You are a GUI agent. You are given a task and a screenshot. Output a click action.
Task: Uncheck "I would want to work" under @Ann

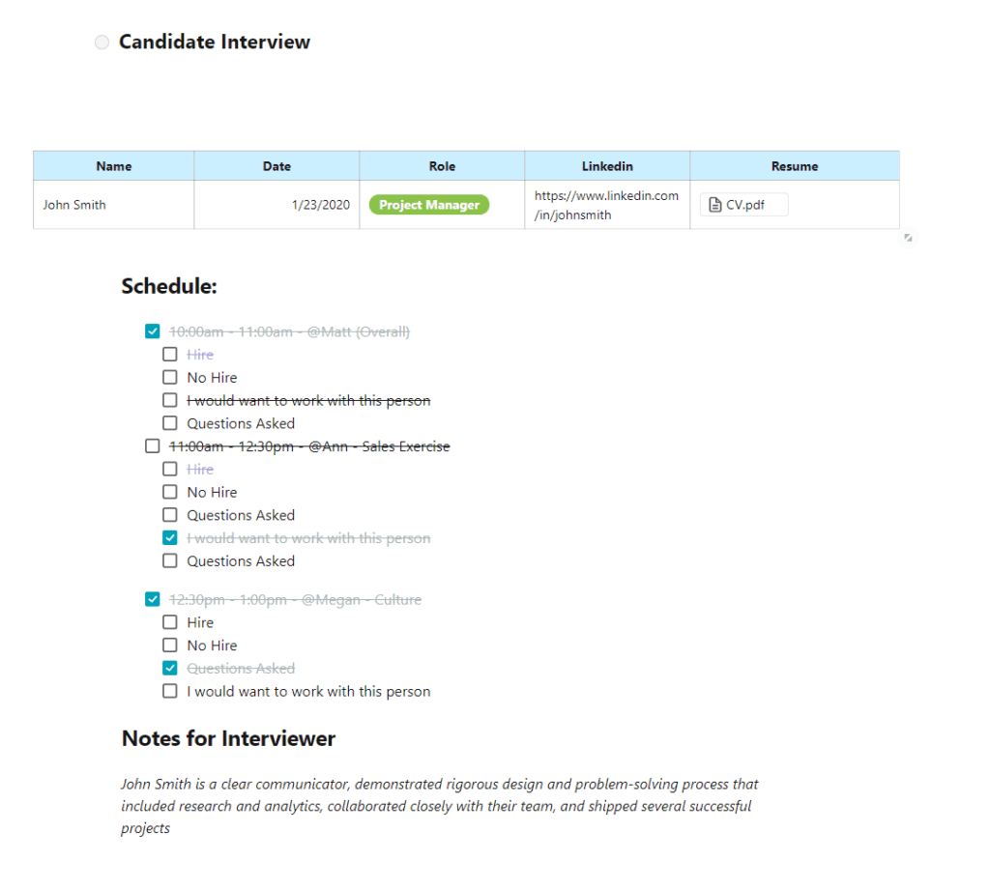(170, 538)
